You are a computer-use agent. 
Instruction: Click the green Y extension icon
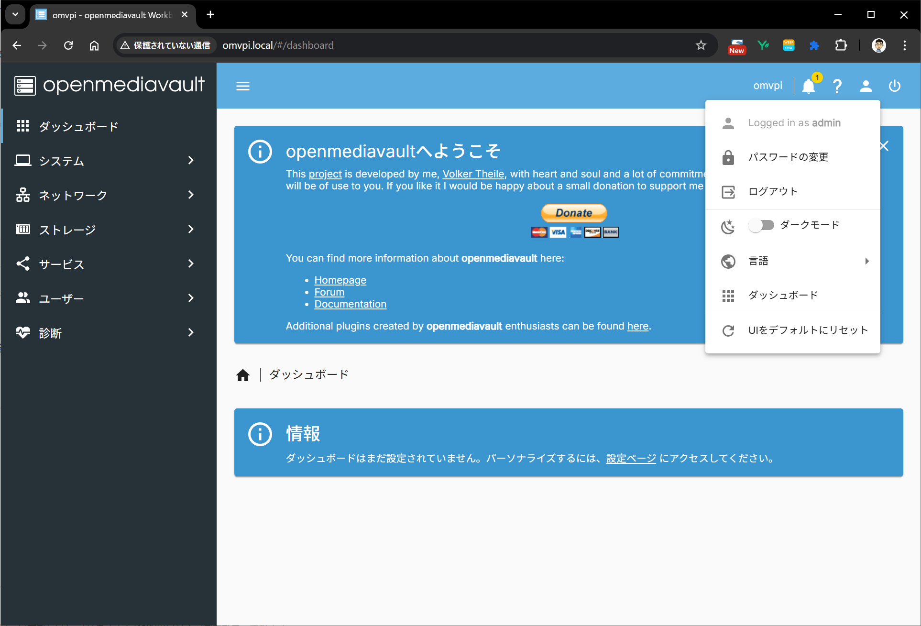[x=763, y=45]
